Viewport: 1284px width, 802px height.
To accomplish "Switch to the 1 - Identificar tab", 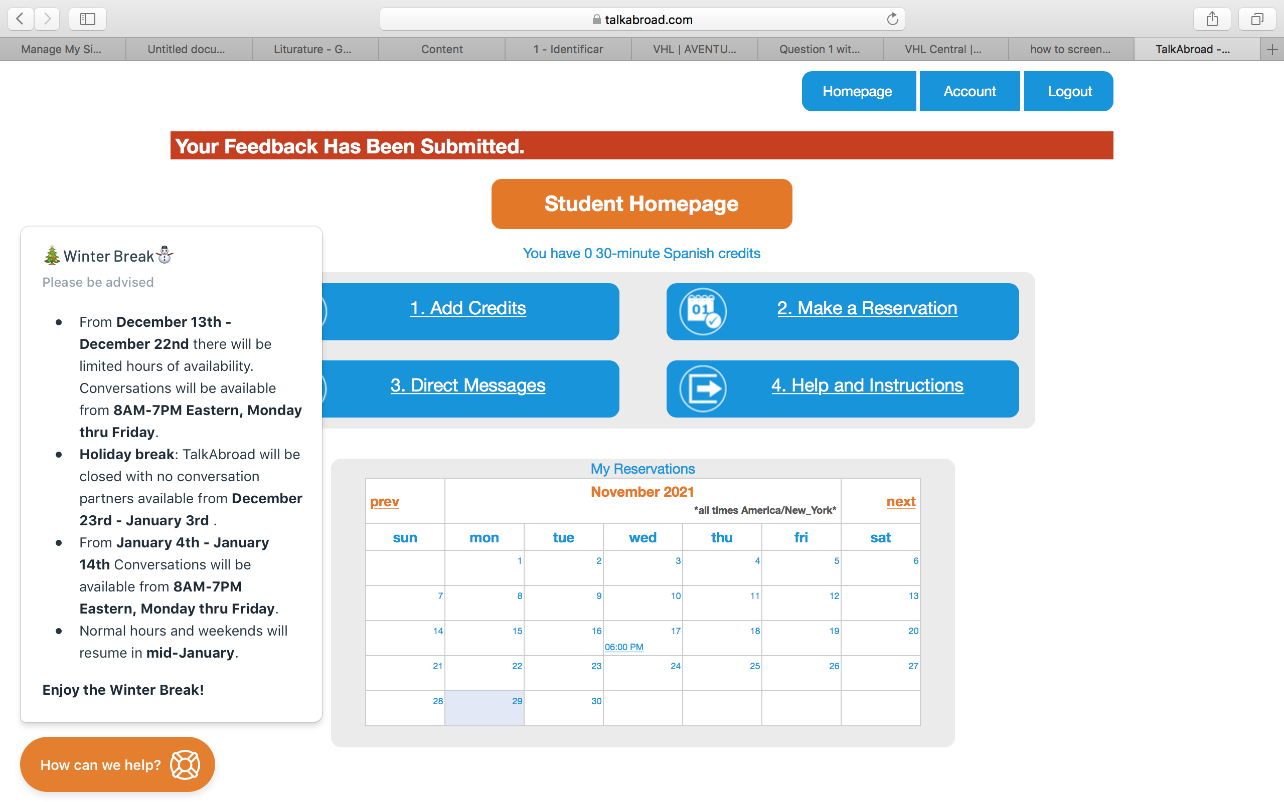I will 568,49.
